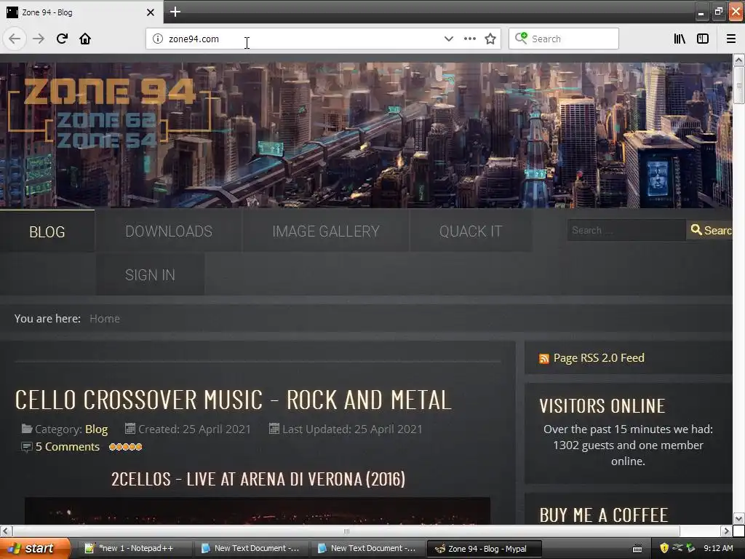Click the zone94.com address field
The image size is (745, 559).
click(304, 39)
